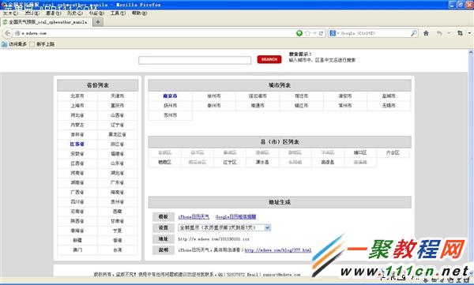The width and height of the screenshot is (474, 285).
Task: Choose 四川省 province
Action: click(x=77, y=201)
